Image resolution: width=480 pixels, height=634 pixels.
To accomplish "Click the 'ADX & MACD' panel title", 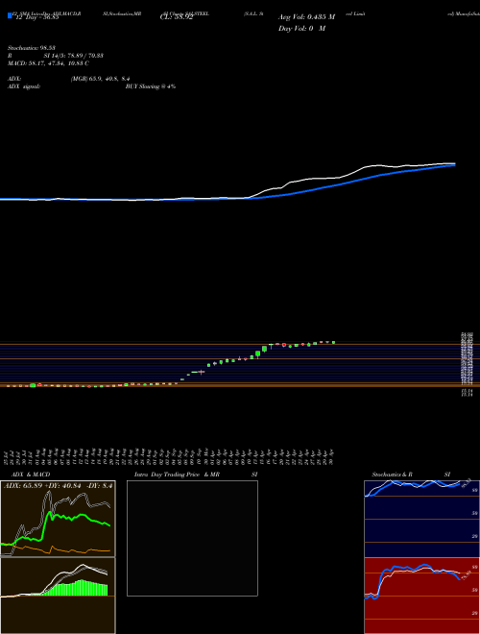I will [x=31, y=475].
